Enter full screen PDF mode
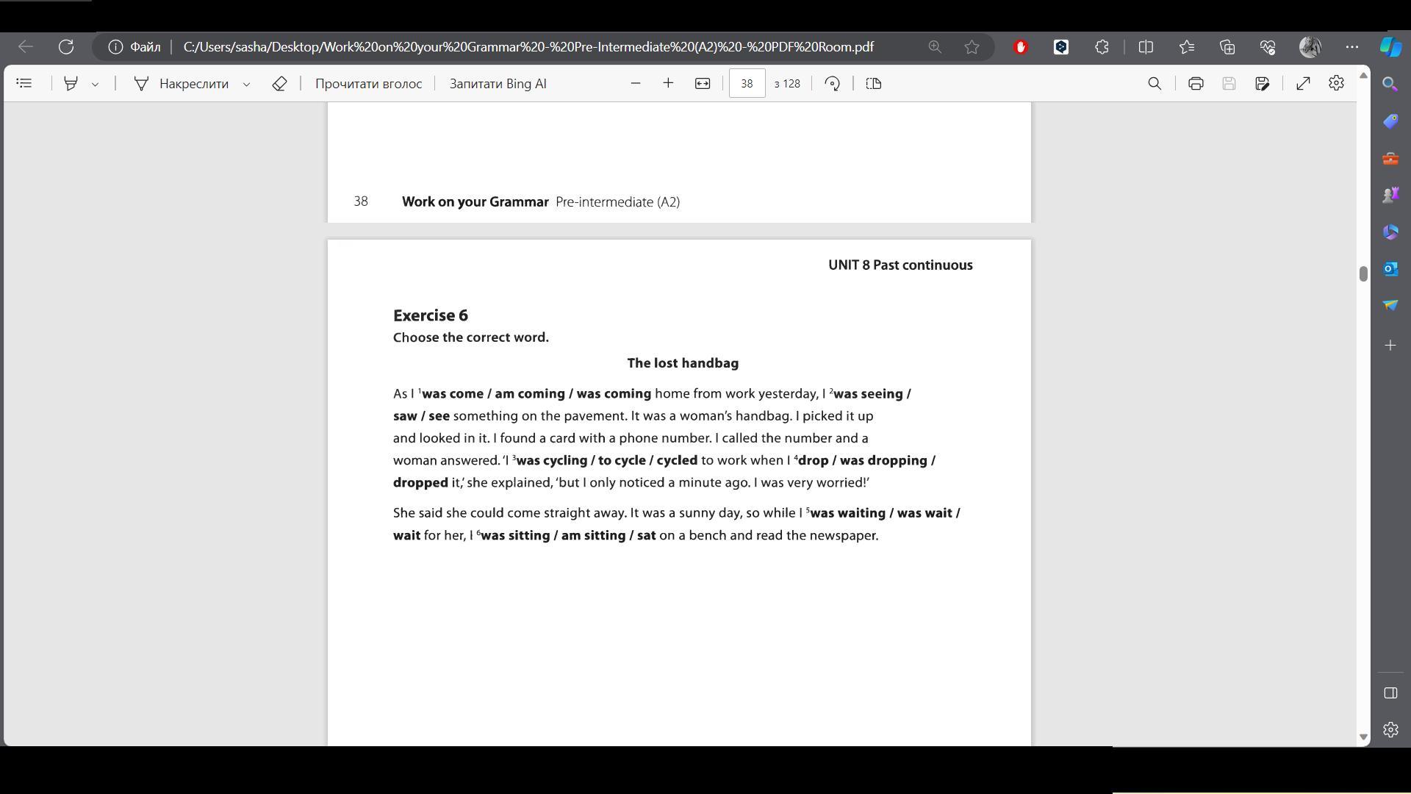 (1303, 84)
